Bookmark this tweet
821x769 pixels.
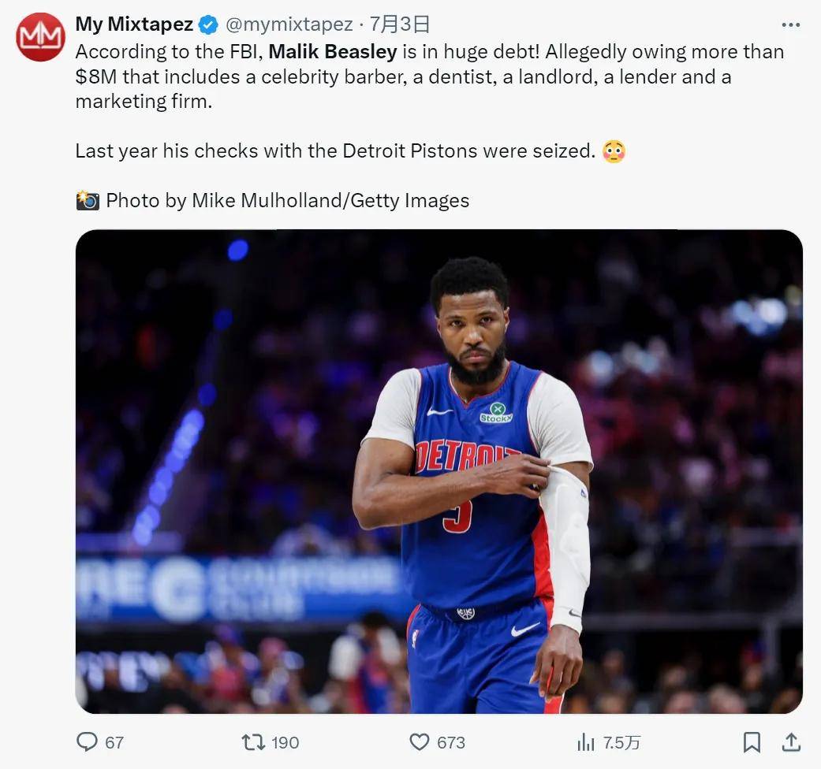pos(752,741)
